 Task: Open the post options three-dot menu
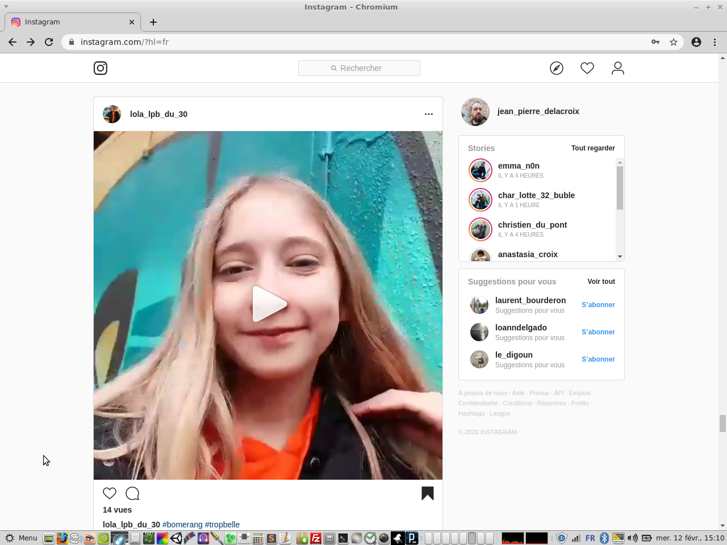(x=429, y=114)
